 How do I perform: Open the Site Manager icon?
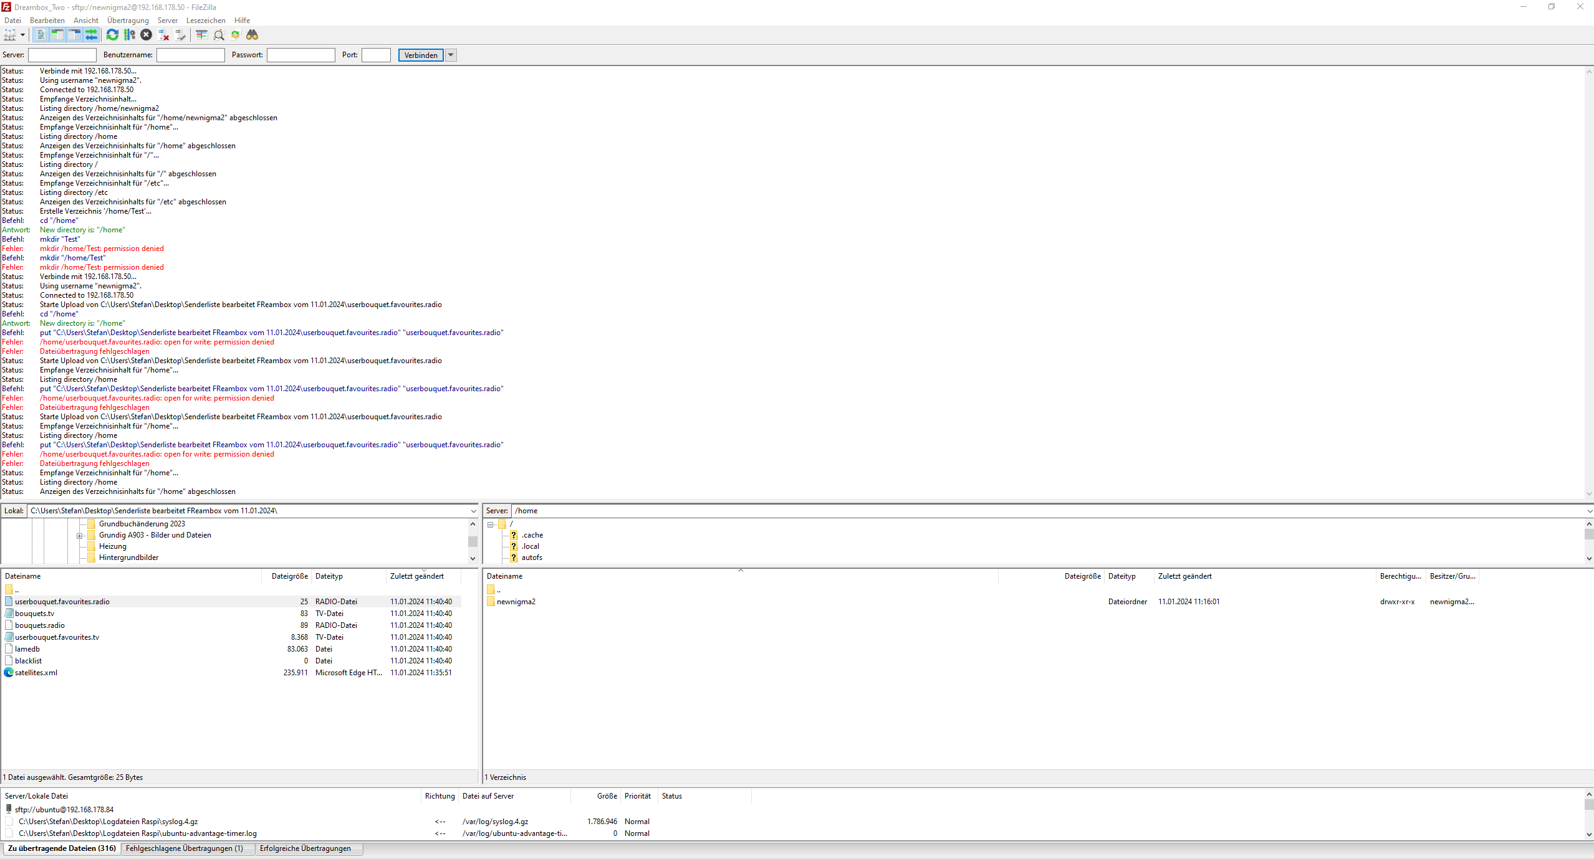(x=9, y=35)
